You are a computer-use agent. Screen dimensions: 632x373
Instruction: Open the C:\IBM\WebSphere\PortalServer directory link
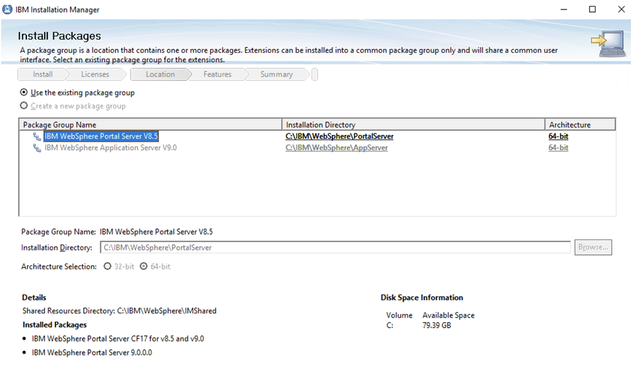[x=339, y=137]
